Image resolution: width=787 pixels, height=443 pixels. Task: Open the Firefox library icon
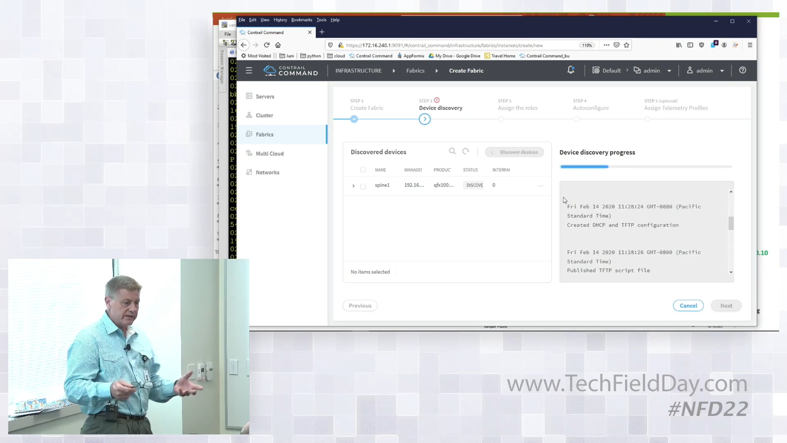tap(679, 45)
